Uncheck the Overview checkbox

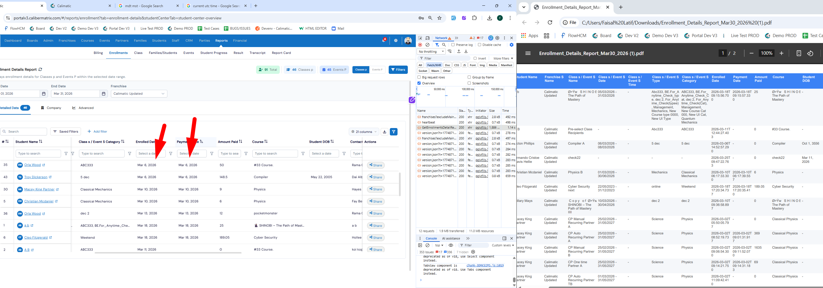click(x=419, y=83)
